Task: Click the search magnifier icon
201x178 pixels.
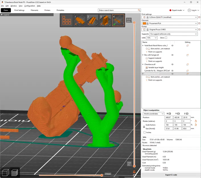Action: tap(139, 10)
